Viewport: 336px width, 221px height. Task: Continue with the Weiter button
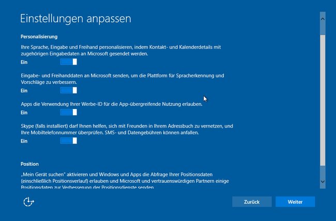295,202
